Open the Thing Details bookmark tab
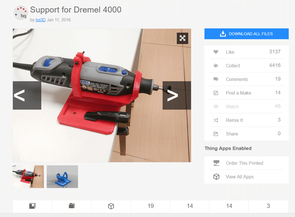The height and width of the screenshot is (217, 295). point(32,206)
